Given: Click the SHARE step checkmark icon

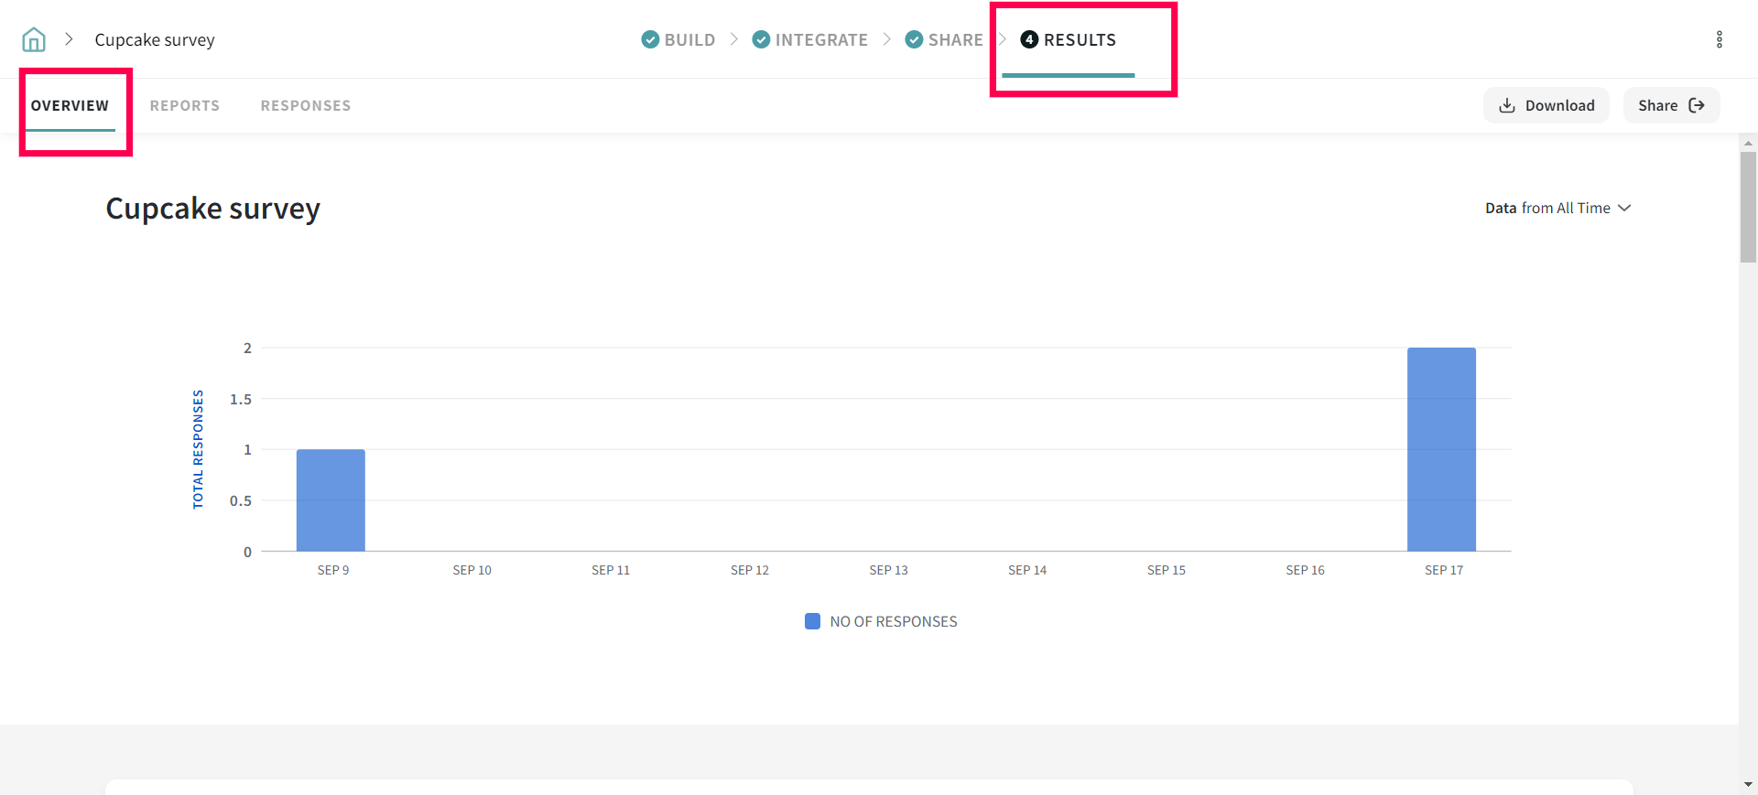Looking at the screenshot, I should click(914, 39).
